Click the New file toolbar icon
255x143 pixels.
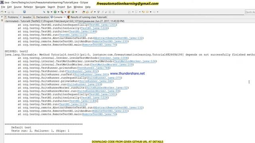point(2,12)
